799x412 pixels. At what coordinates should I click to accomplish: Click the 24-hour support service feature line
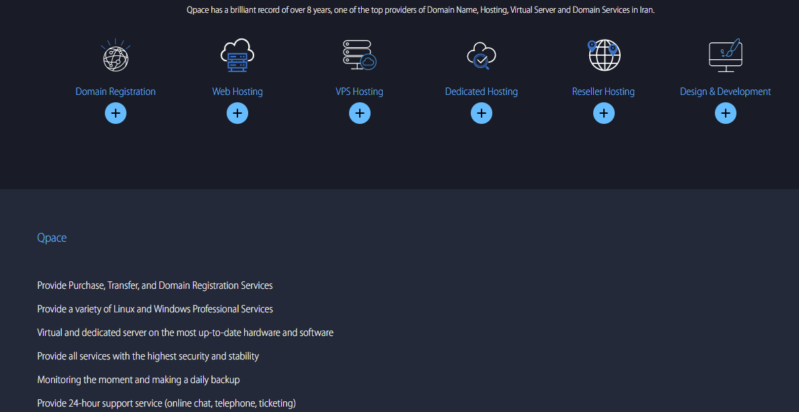166,403
